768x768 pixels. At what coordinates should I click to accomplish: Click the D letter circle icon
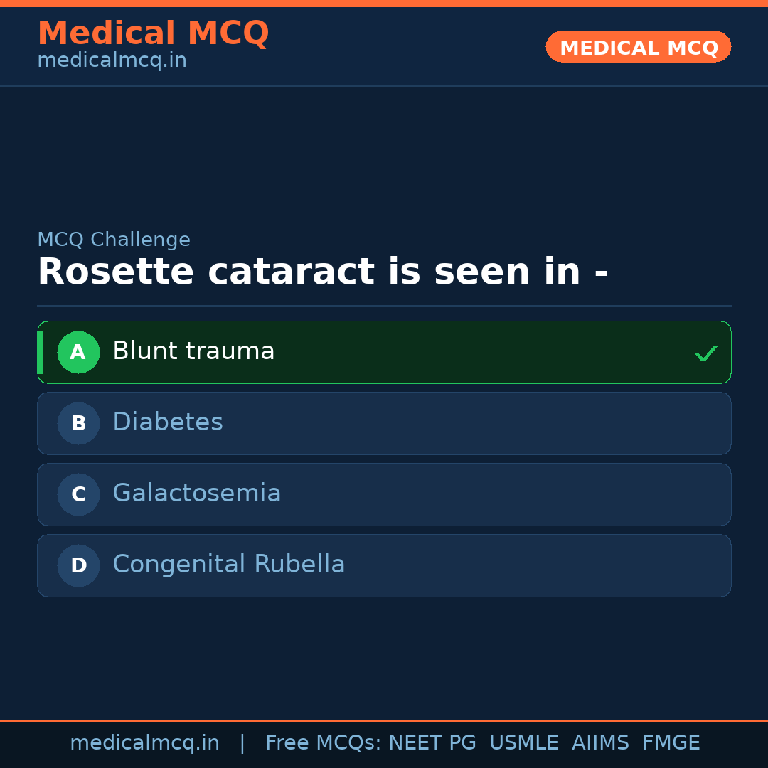[78, 565]
